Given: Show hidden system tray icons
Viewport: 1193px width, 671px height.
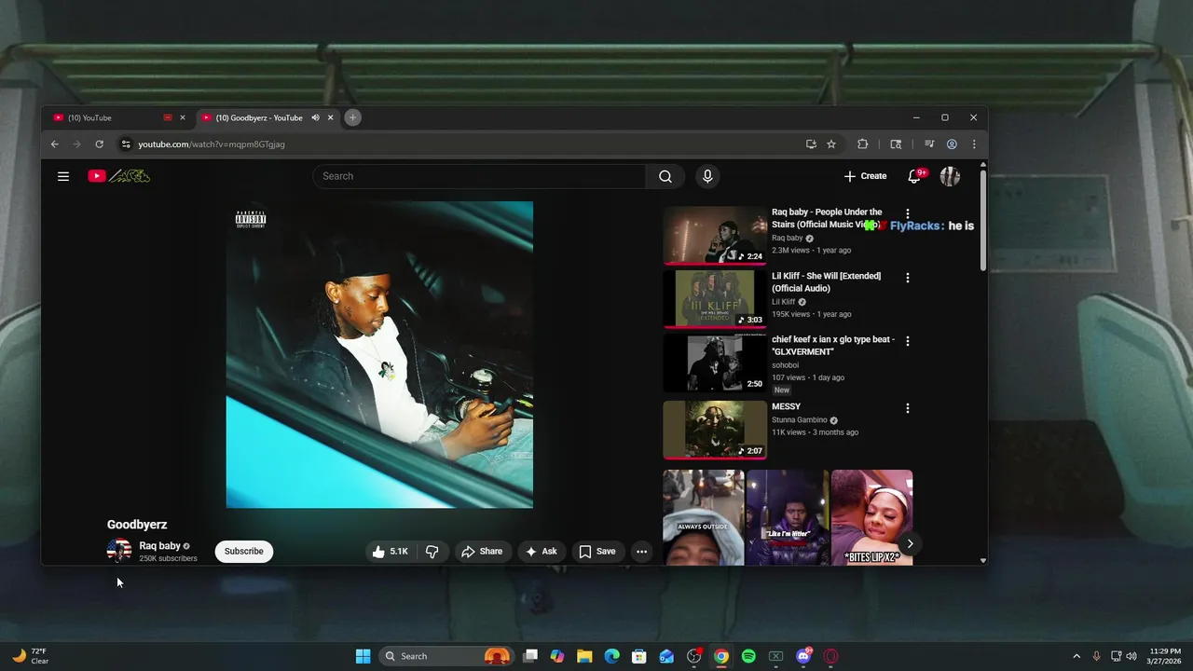Looking at the screenshot, I should [x=1076, y=656].
